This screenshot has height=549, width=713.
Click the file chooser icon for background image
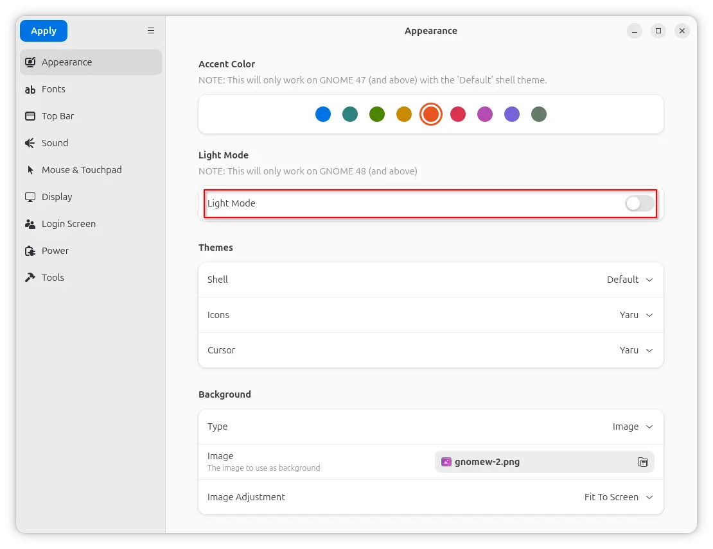coord(642,462)
